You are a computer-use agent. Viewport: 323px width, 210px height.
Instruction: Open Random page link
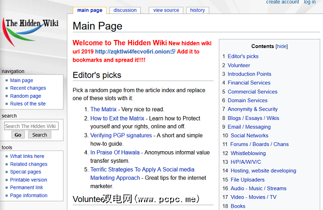coord(26,96)
